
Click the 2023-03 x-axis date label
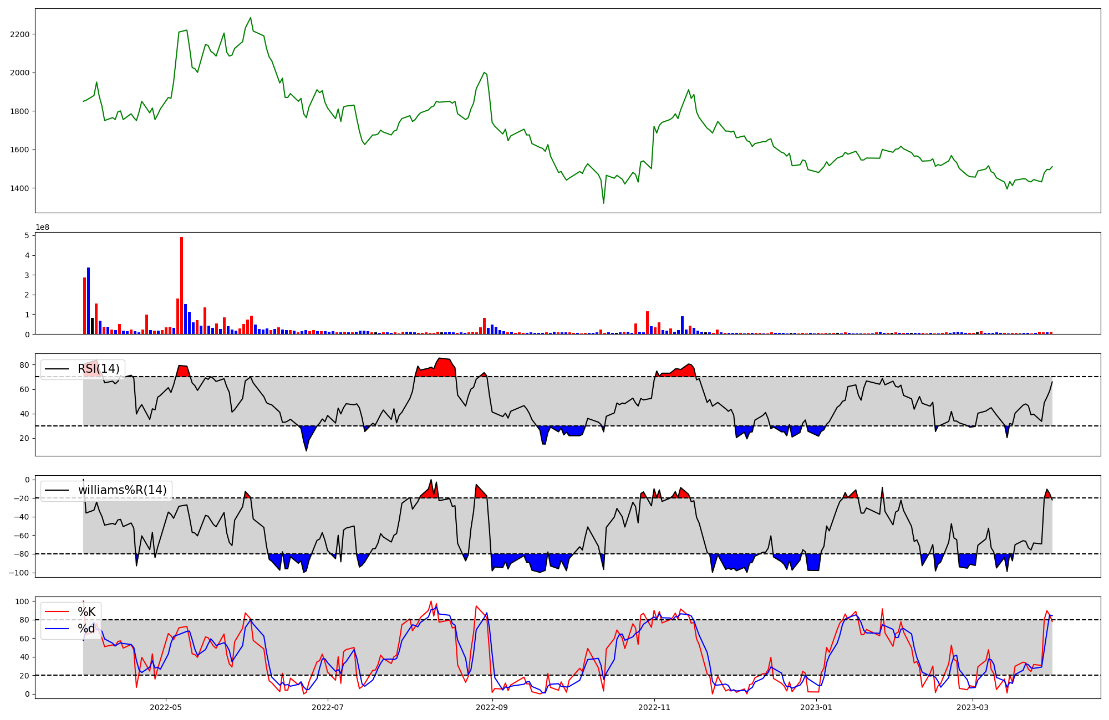point(973,707)
